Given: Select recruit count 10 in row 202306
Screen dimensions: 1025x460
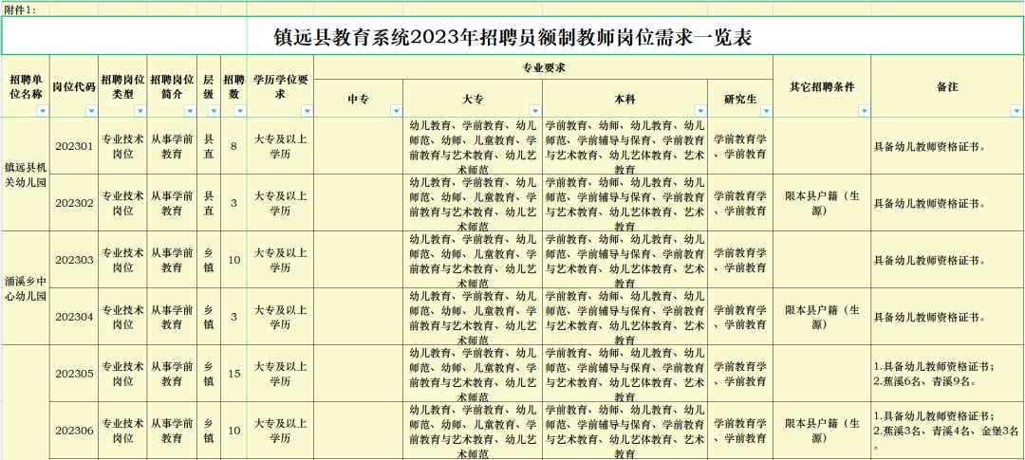Looking at the screenshot, I should (234, 431).
